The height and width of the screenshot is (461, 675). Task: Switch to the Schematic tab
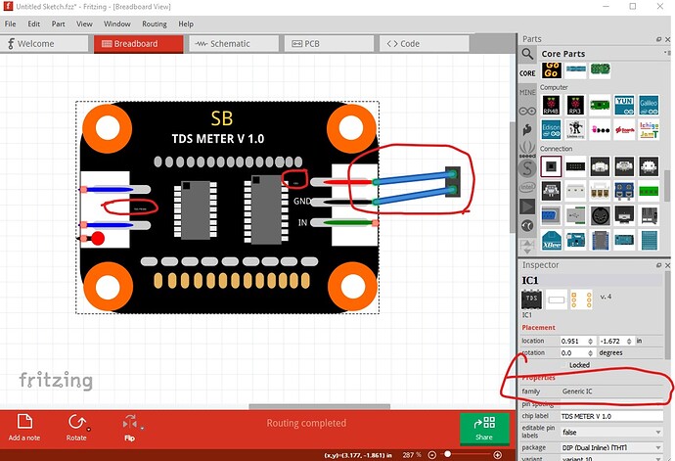[234, 43]
